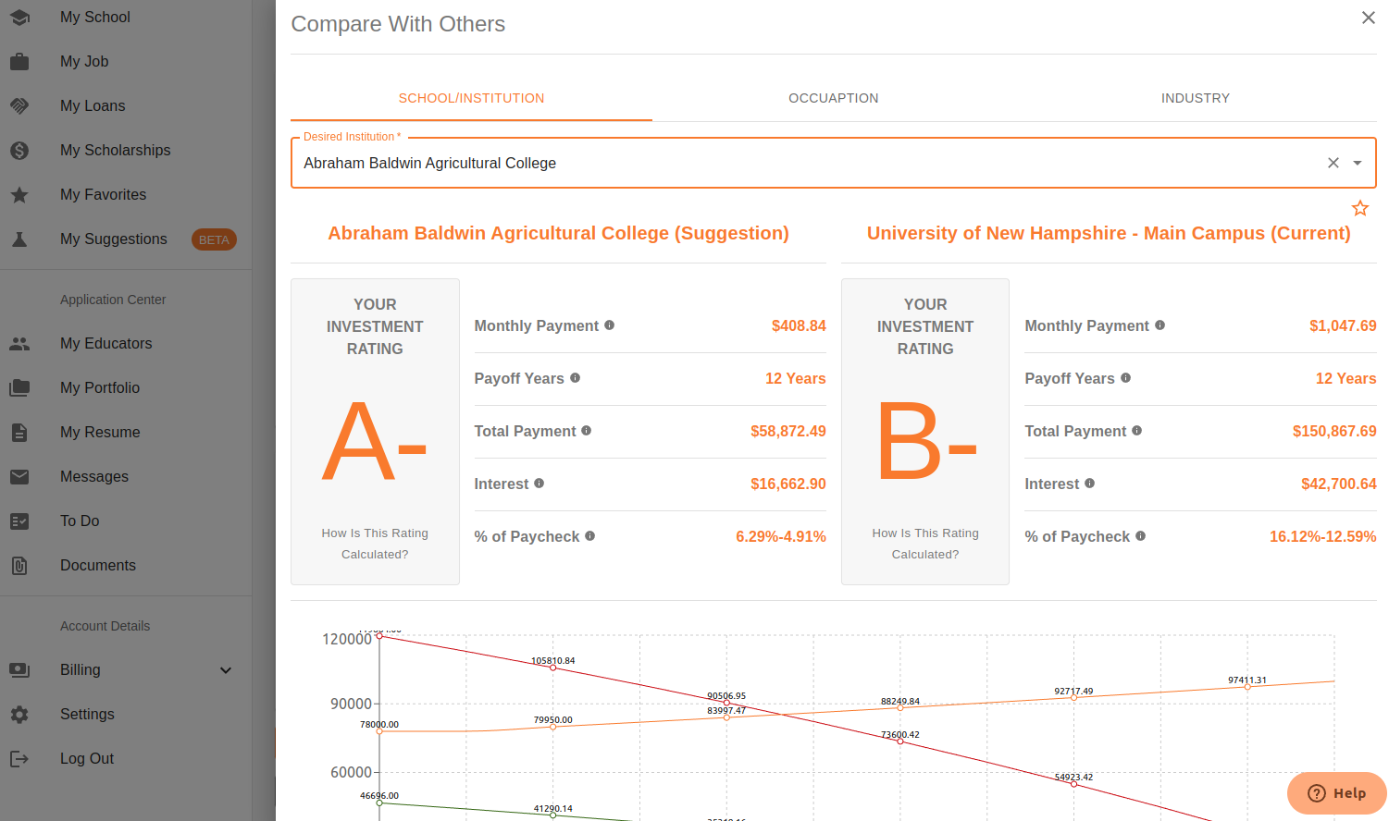Close the Compare With Others dialog

coord(1369,18)
